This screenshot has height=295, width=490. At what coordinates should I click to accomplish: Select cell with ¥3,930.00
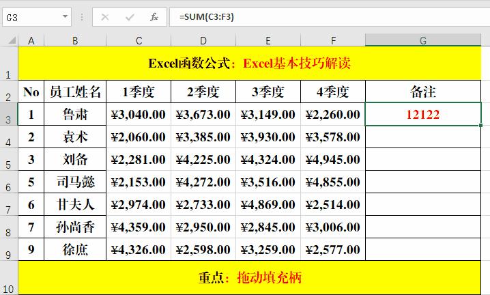(x=268, y=137)
